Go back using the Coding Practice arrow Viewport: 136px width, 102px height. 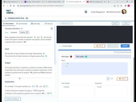coord(6,18)
